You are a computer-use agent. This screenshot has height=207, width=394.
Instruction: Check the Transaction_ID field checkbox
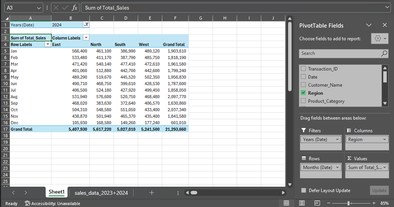pyautogui.click(x=303, y=69)
